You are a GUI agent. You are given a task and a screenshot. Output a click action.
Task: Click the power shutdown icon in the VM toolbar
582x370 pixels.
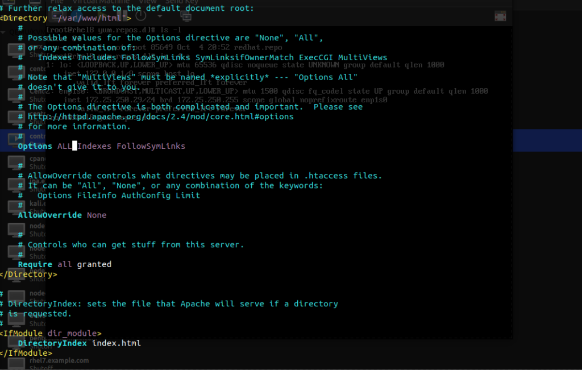click(x=141, y=15)
